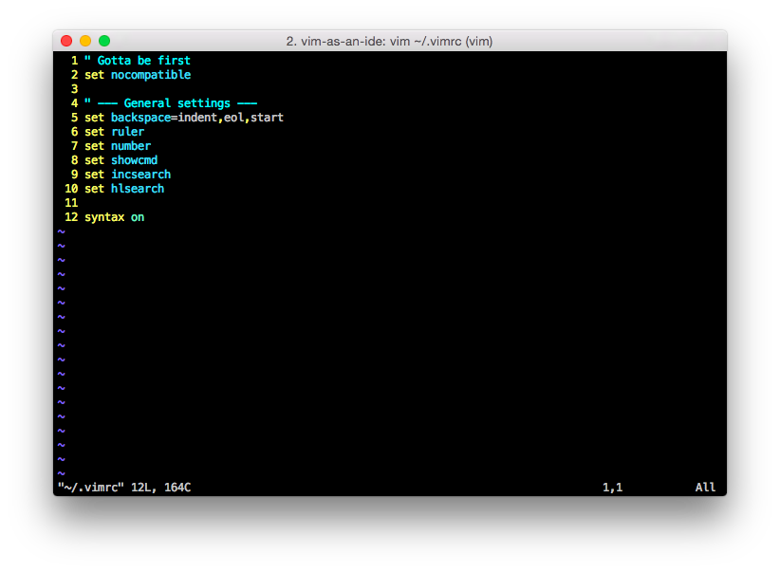Minimize the terminal window with yellow button
The width and height of the screenshot is (780, 572).
[85, 41]
